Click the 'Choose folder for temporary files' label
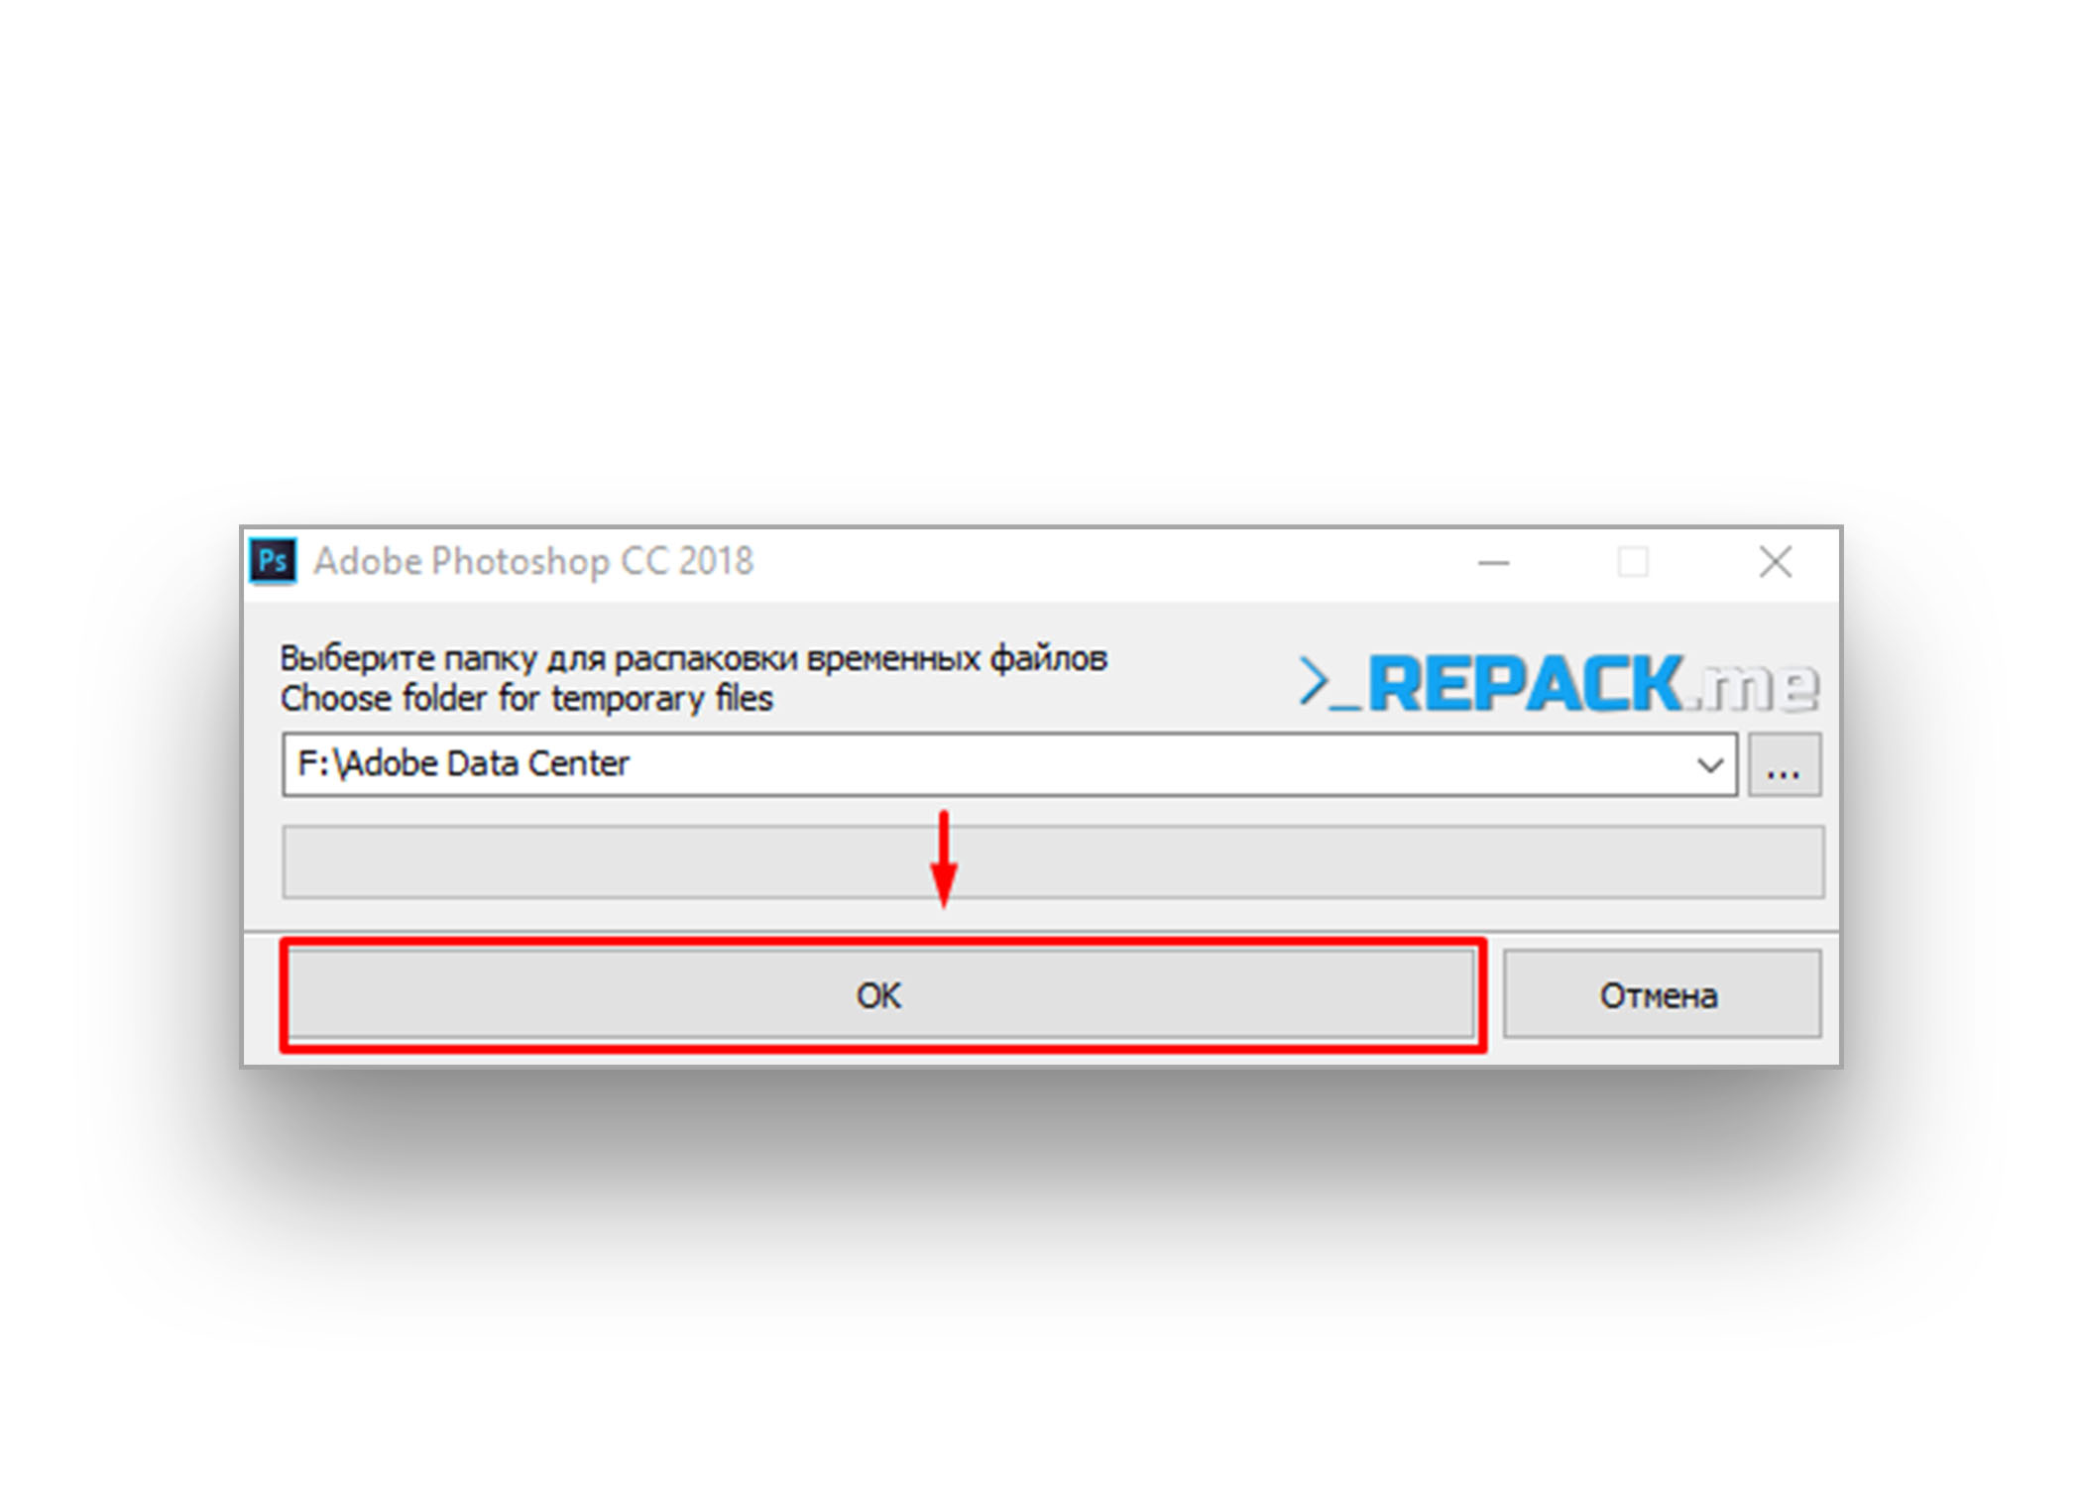Screen dimensions: 2082x1487 (x=526, y=699)
